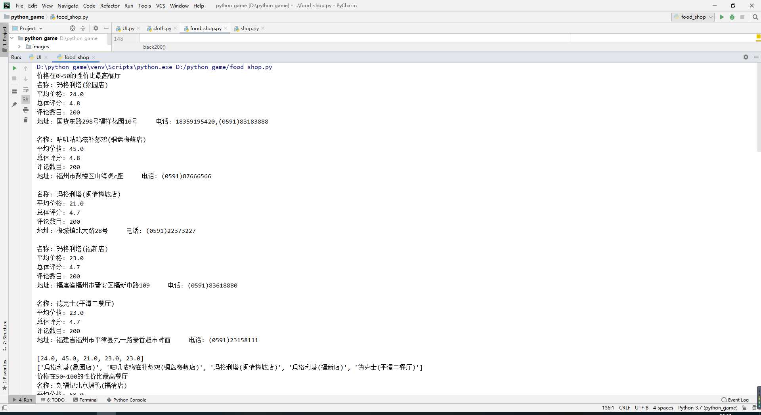
Task: Start debugging with the bug icon
Action: pyautogui.click(x=732, y=17)
